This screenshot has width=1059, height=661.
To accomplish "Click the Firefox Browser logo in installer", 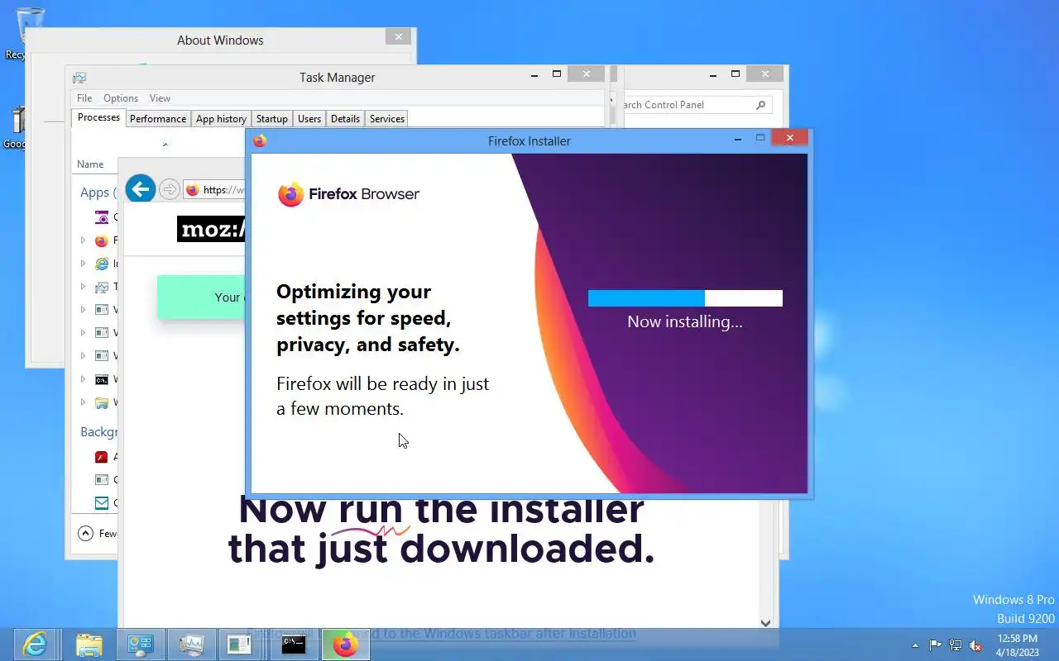I will (348, 194).
